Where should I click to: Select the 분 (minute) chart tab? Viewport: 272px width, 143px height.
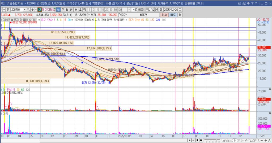tap(75, 10)
